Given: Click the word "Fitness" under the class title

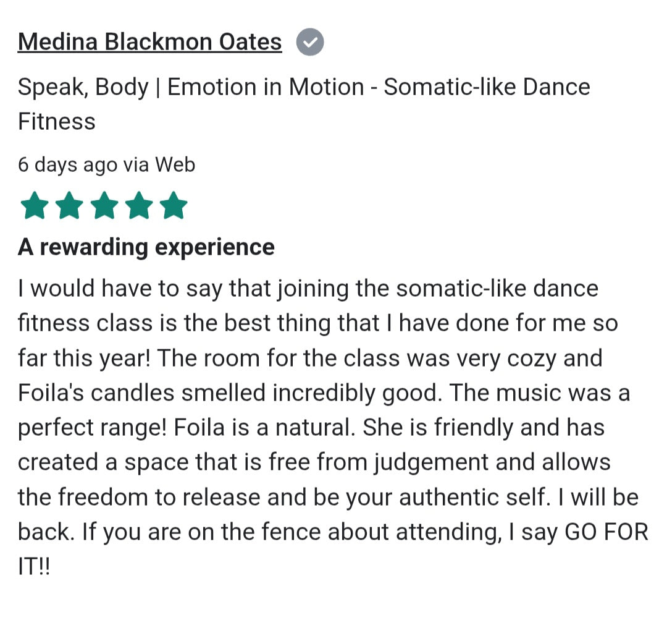Looking at the screenshot, I should [x=57, y=121].
